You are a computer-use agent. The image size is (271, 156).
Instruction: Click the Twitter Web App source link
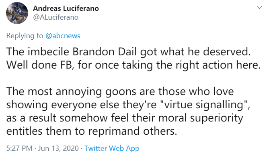(112, 148)
